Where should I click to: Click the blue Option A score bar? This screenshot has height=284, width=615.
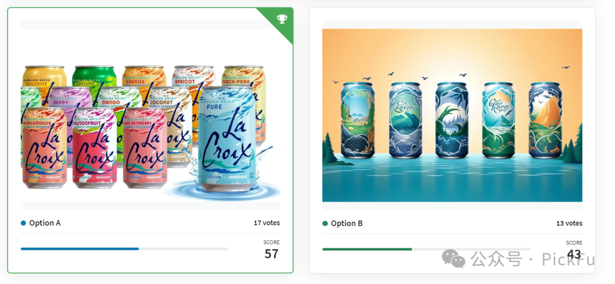click(80, 249)
